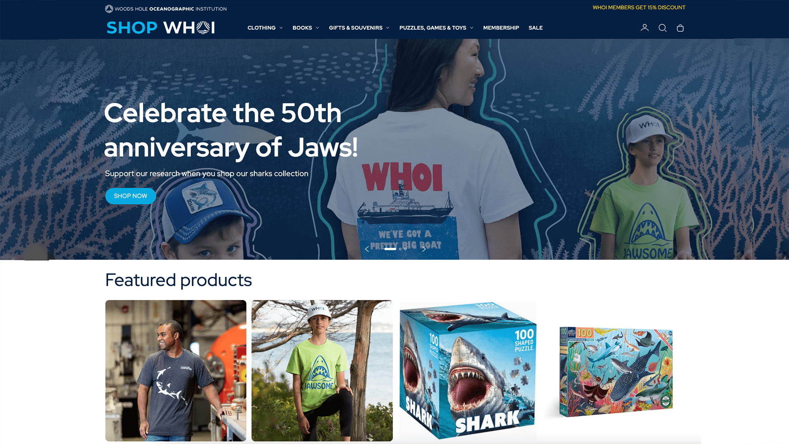
Task: Click the SHOP WHOI logo
Action: point(161,28)
